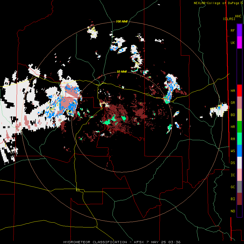The height and width of the screenshot is (244, 244).
Task: Click the BD legend label
Action: 233,115
